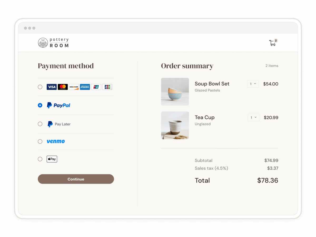Click the PayPal logo

pos(58,105)
